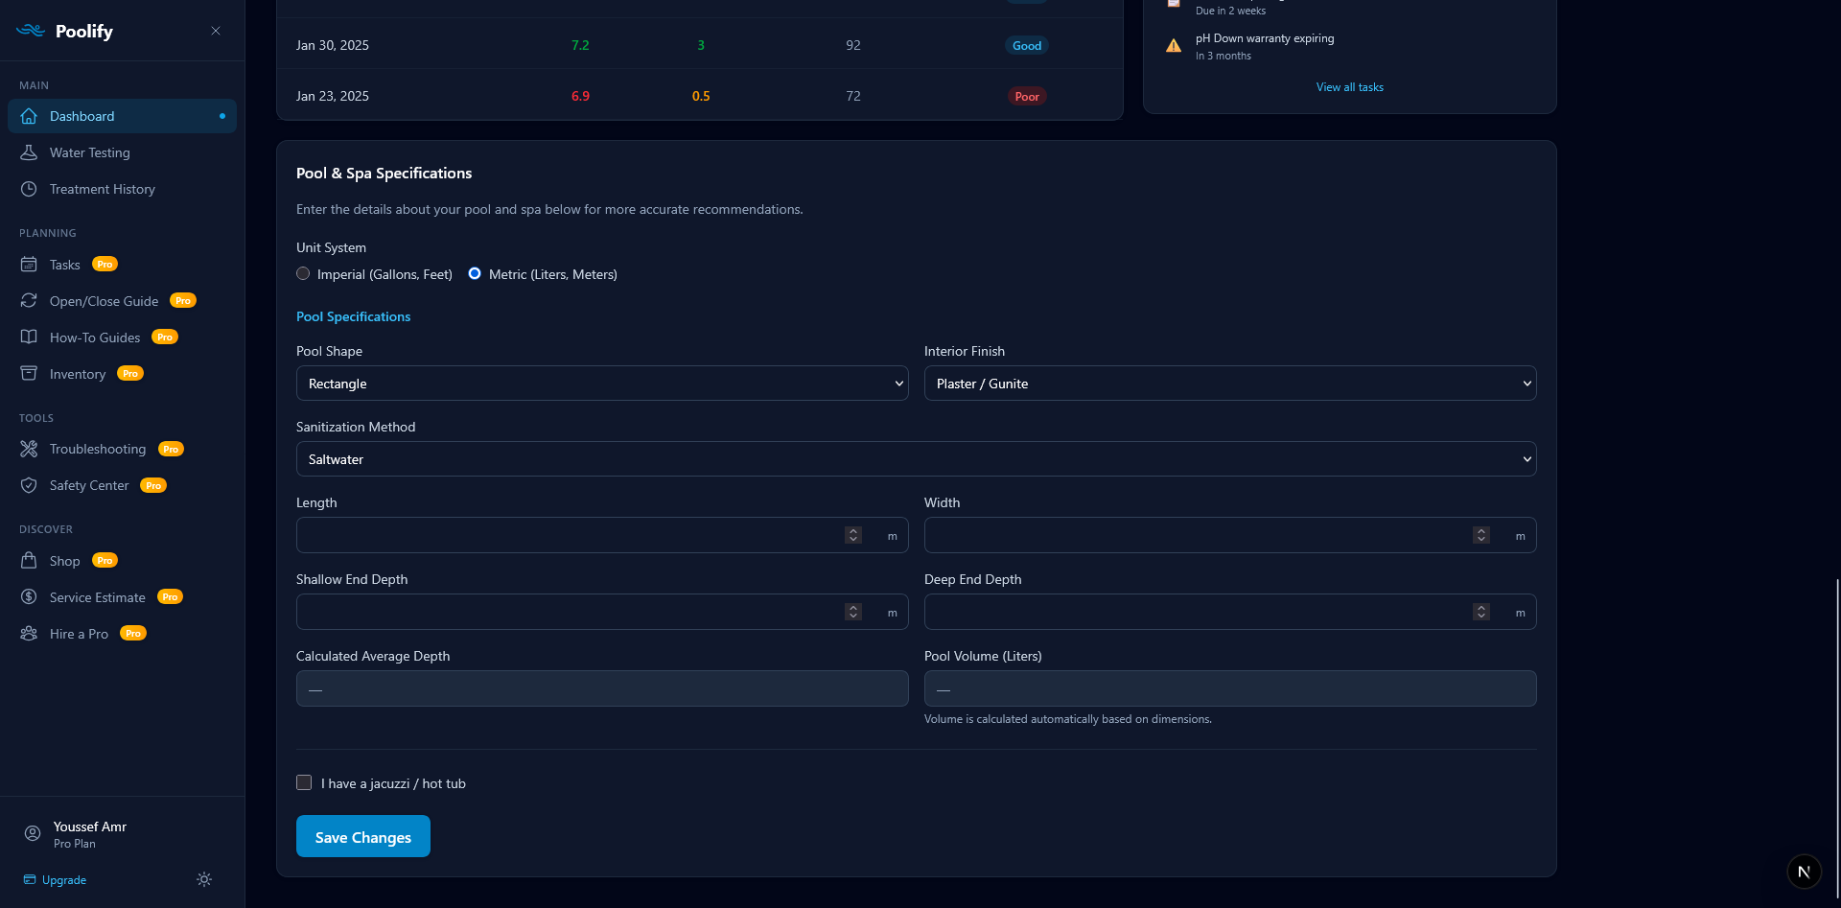Image resolution: width=1841 pixels, height=908 pixels.
Task: Open Treatment History
Action: pyautogui.click(x=102, y=189)
